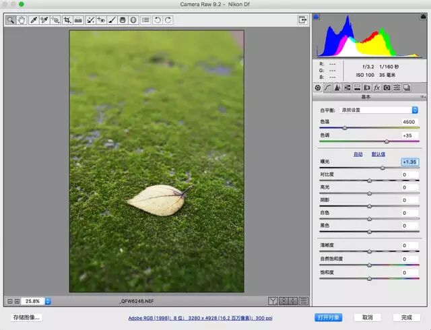Rotate image 90° counterclockwise

click(158, 20)
